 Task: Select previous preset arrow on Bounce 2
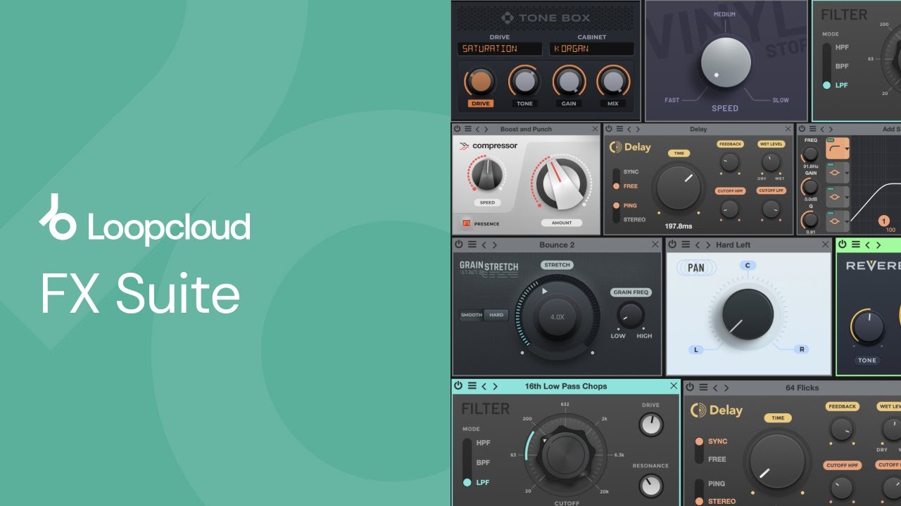tap(484, 245)
